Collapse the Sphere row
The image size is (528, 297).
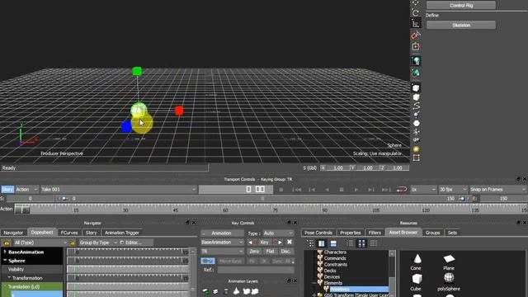click(5, 261)
